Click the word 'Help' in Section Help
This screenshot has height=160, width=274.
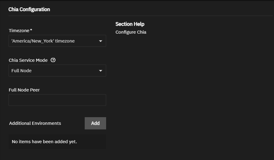tap(139, 24)
